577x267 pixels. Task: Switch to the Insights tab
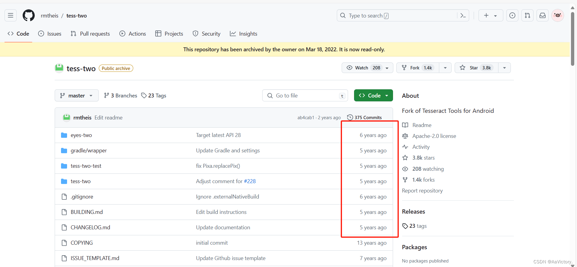[x=244, y=34]
